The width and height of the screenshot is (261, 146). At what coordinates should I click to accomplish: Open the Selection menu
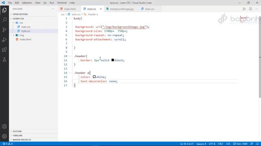[27, 3]
